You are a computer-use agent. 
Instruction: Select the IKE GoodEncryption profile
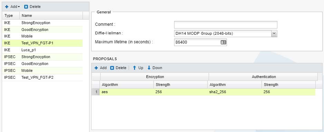pyautogui.click(x=42, y=30)
